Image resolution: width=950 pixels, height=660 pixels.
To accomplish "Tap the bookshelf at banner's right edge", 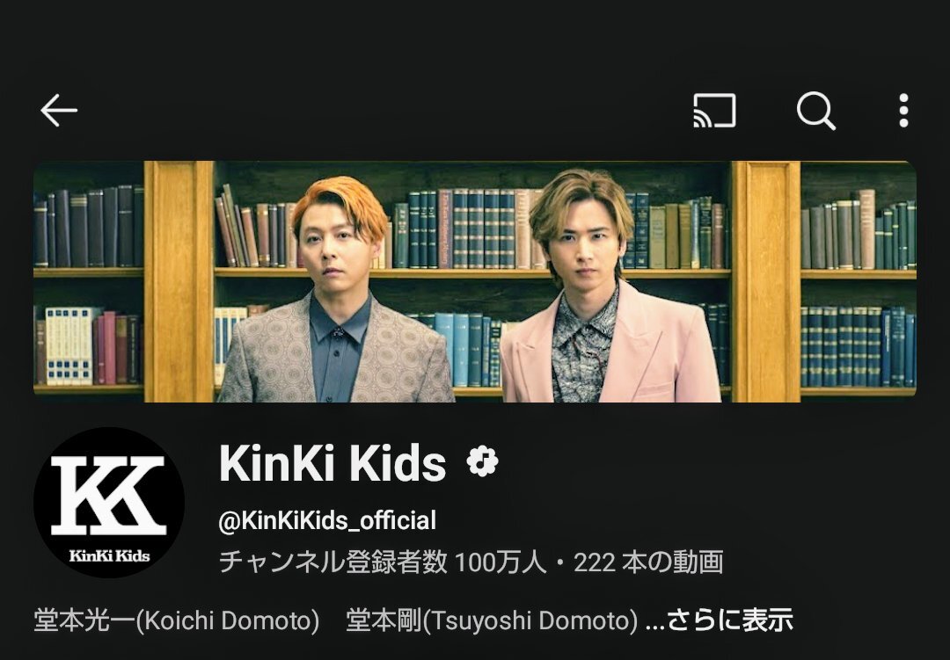I will click(859, 281).
